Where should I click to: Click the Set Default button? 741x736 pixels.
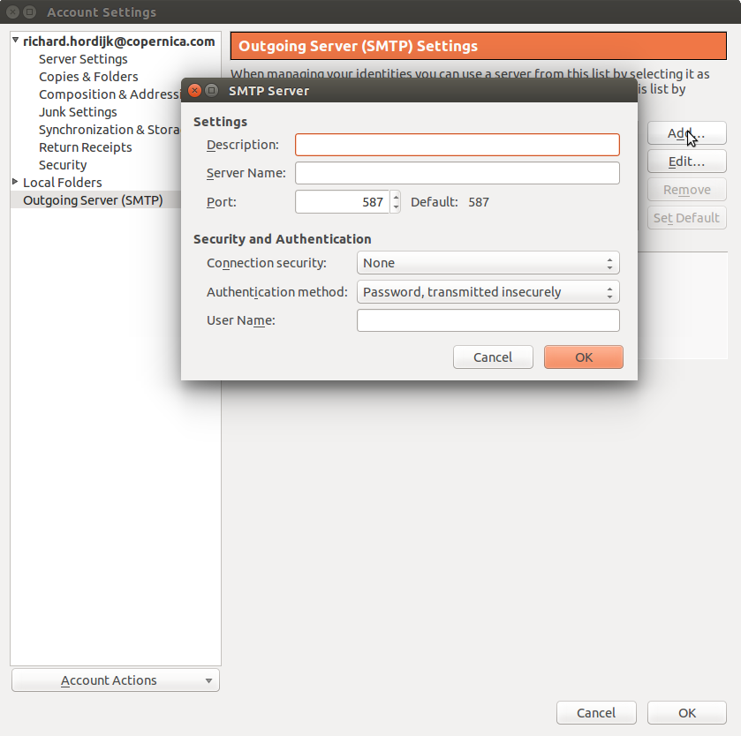(x=686, y=217)
